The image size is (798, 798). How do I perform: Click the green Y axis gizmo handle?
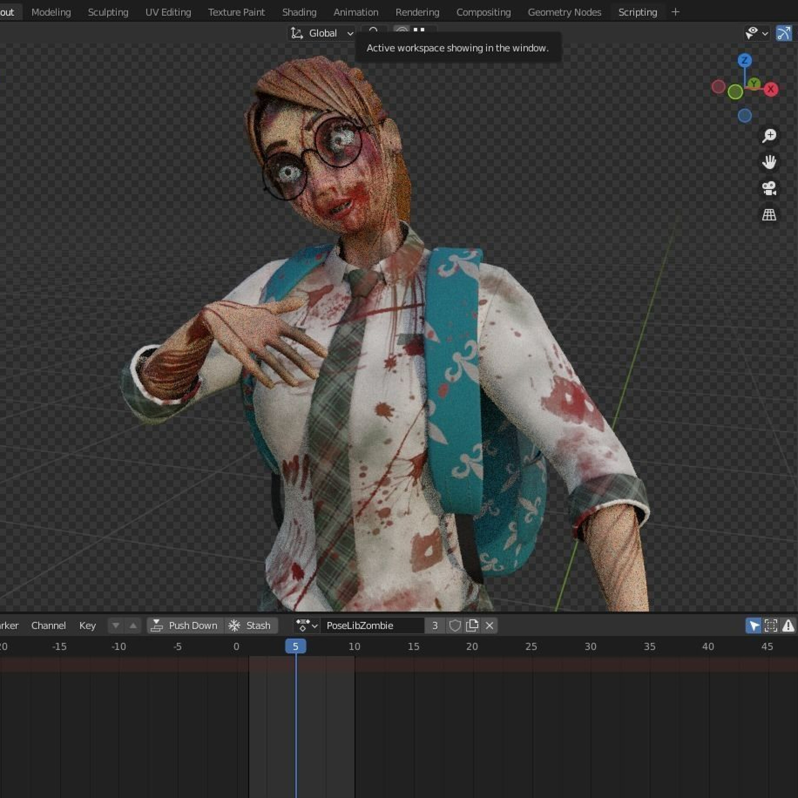(x=754, y=84)
